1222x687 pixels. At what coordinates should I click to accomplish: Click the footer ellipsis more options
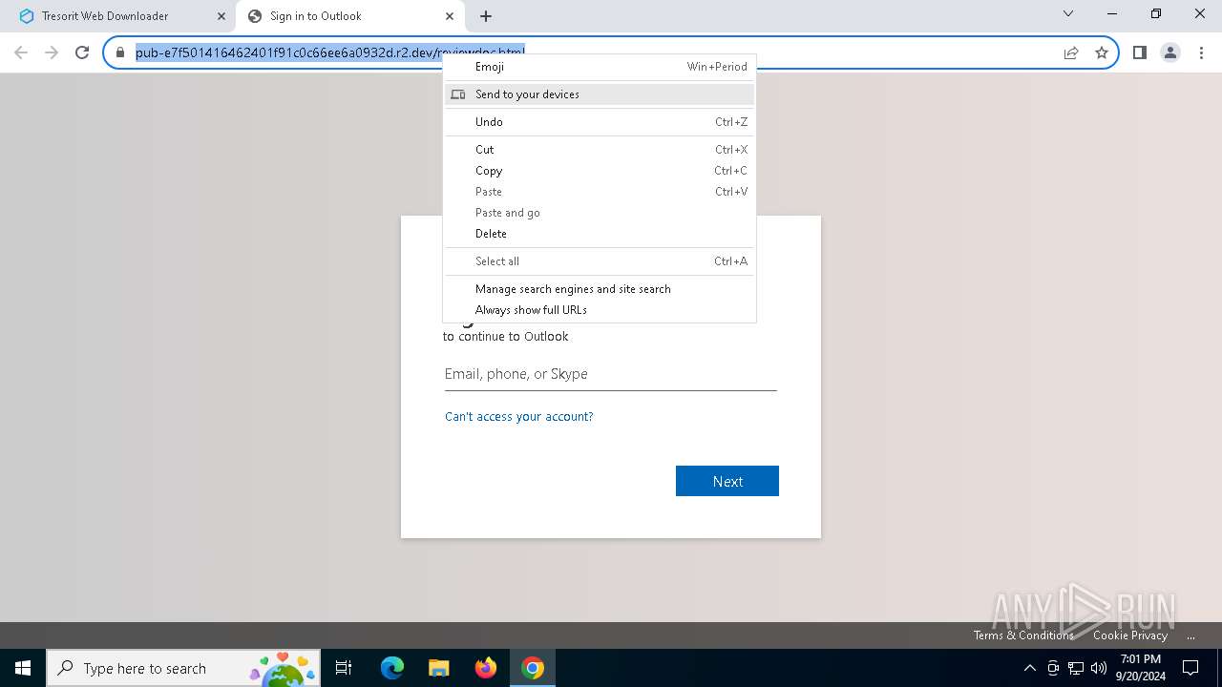click(1190, 635)
